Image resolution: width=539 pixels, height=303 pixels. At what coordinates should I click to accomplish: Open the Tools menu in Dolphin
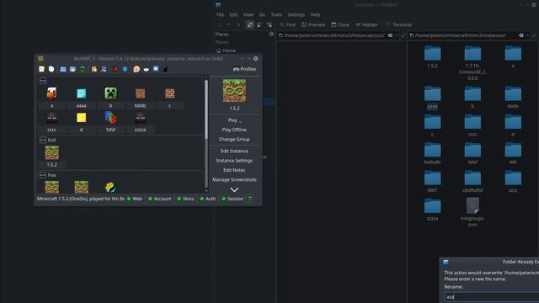click(276, 15)
